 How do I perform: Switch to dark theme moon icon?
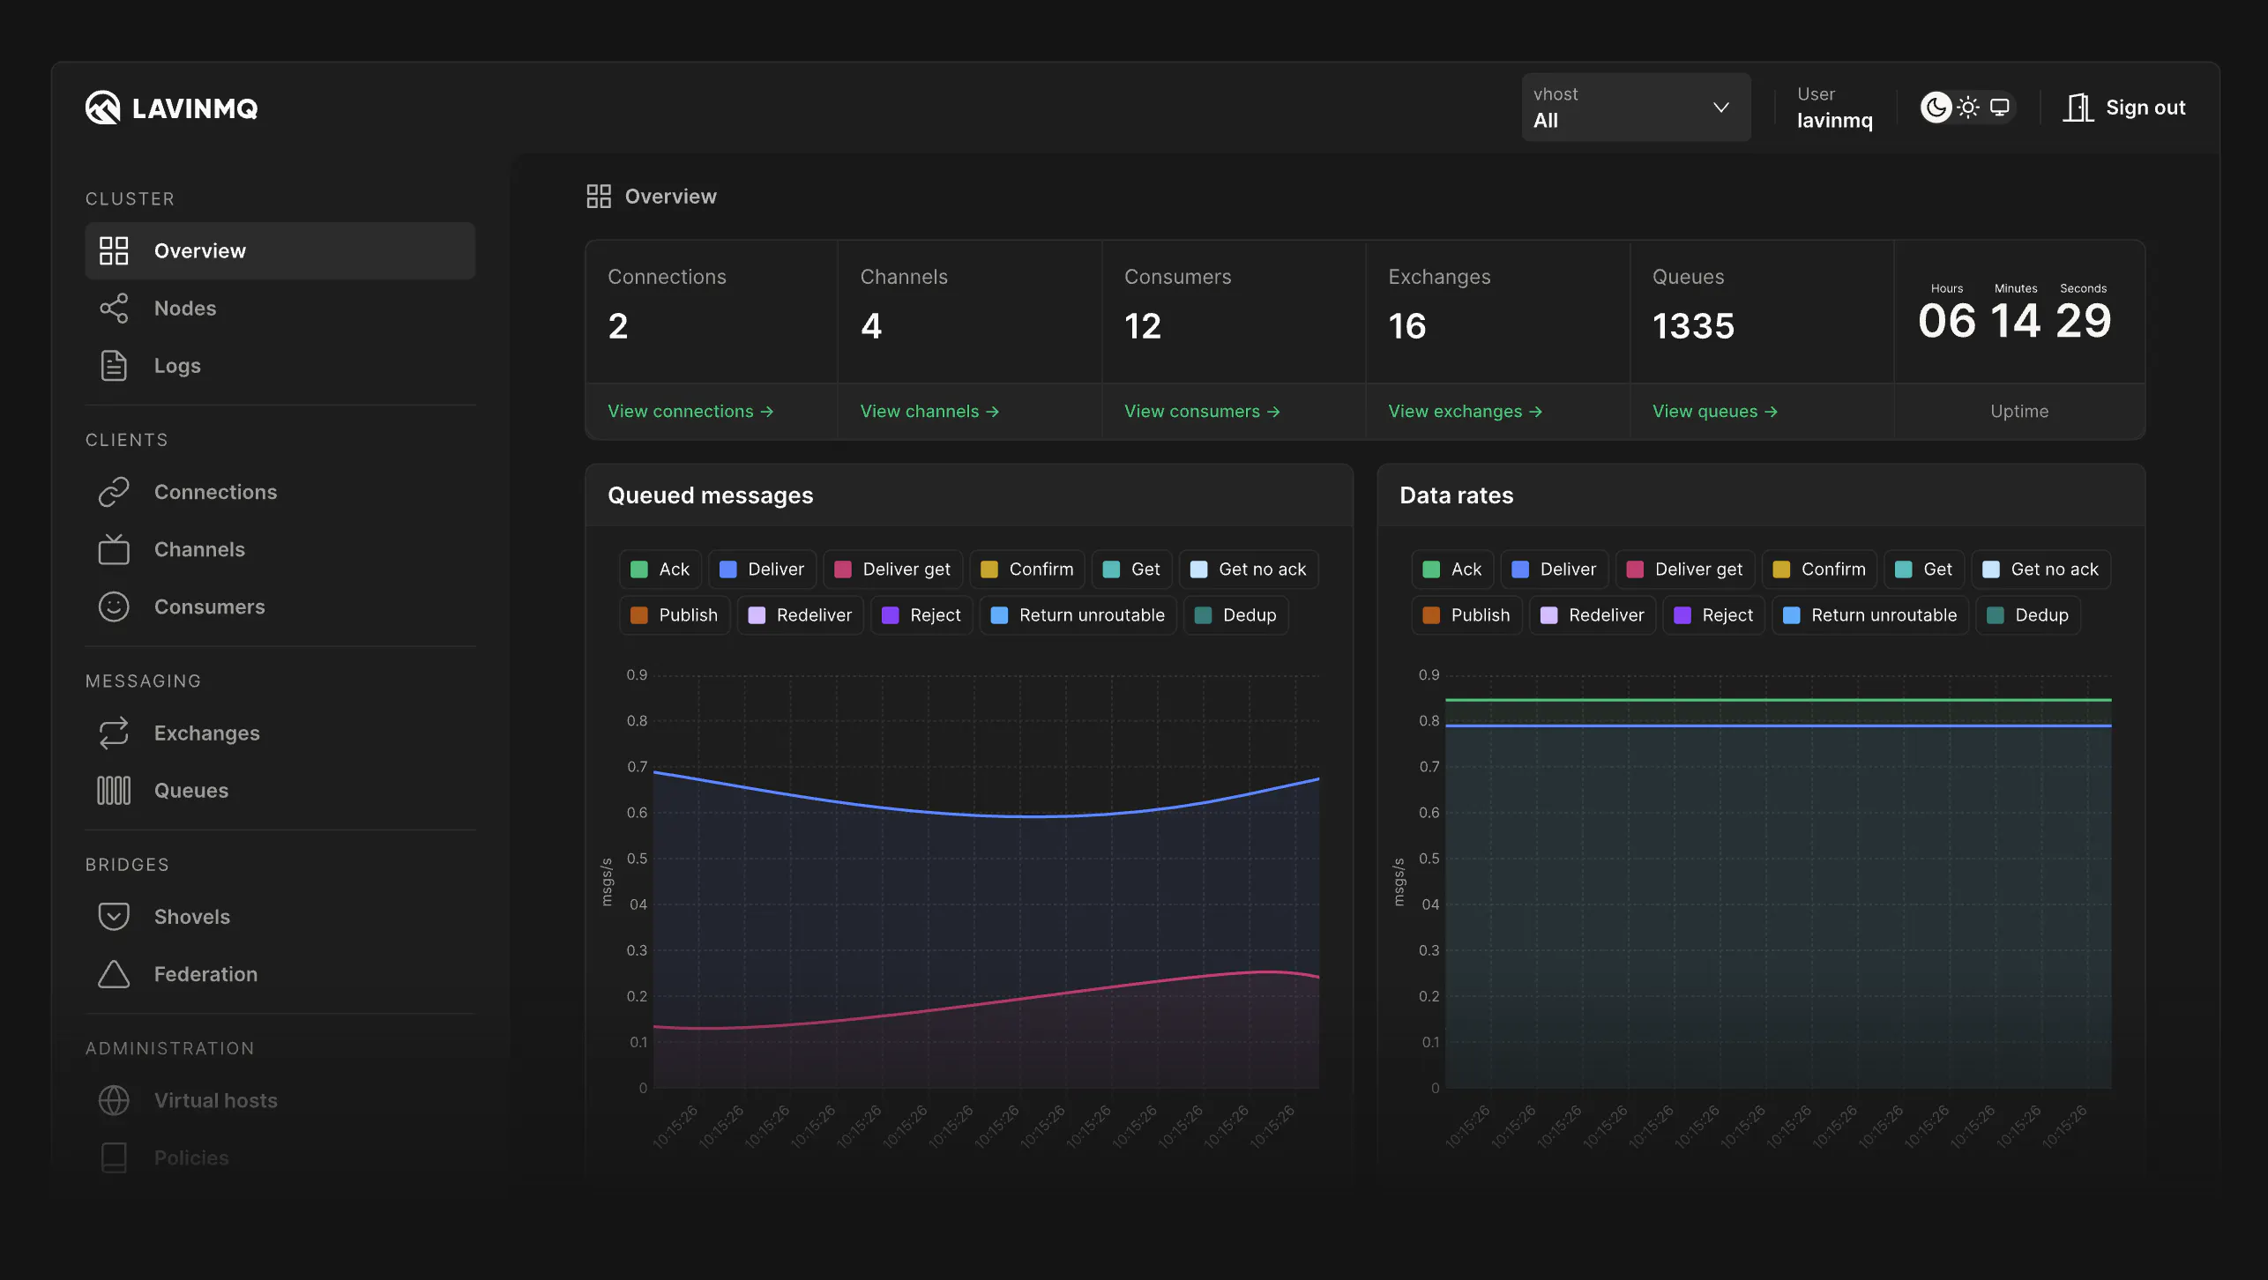point(1936,108)
